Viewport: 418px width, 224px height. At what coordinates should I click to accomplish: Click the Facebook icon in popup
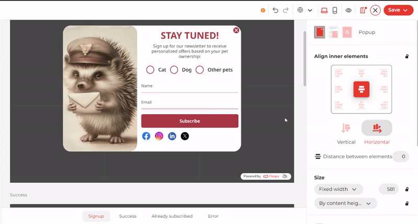(x=146, y=136)
